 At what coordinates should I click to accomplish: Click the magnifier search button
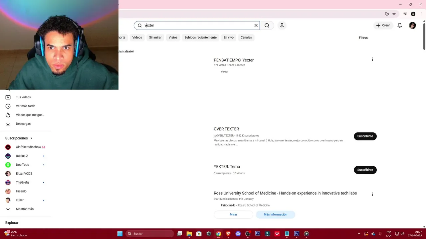point(267,26)
